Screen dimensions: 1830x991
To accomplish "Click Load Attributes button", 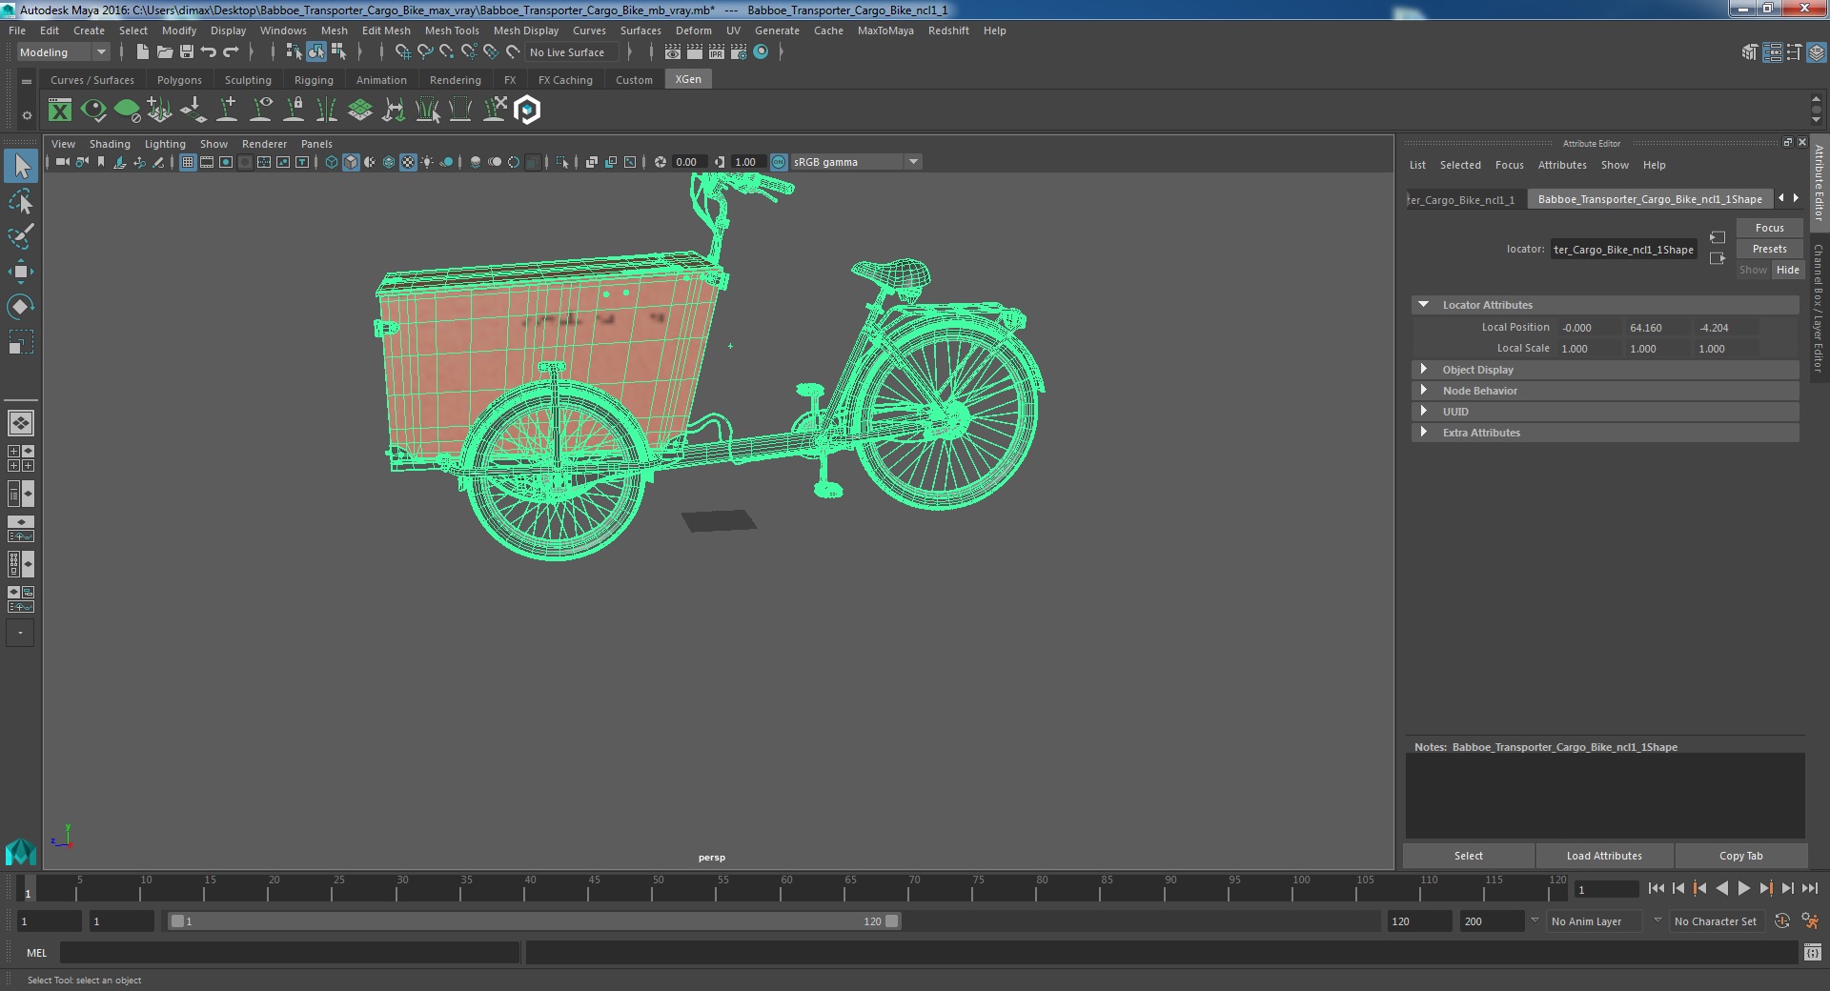I will coord(1604,856).
